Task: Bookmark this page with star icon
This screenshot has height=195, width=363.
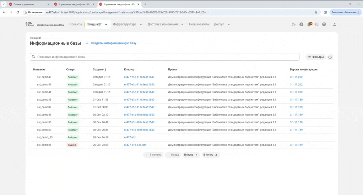Action: 316,12
